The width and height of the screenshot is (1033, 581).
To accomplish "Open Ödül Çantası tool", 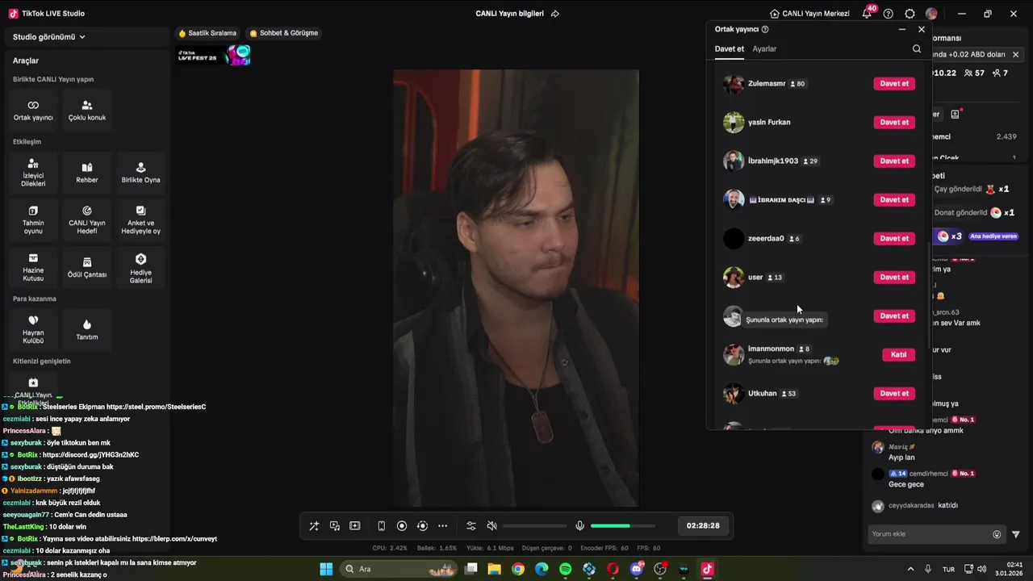I will [87, 267].
